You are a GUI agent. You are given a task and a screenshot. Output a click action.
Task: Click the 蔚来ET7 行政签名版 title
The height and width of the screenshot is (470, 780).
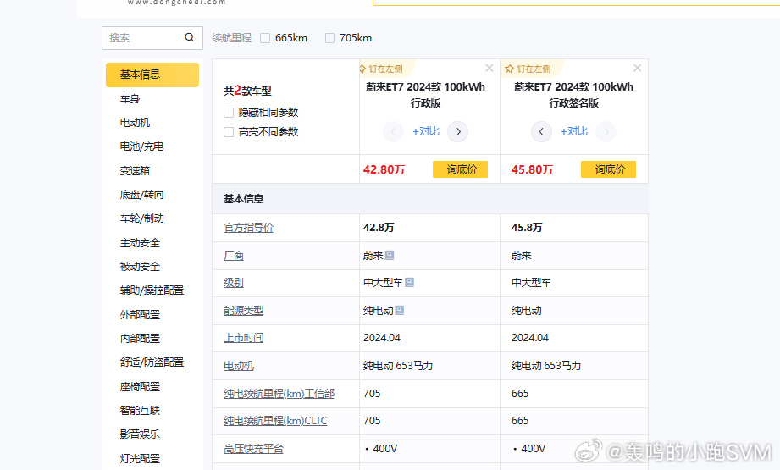coord(573,95)
